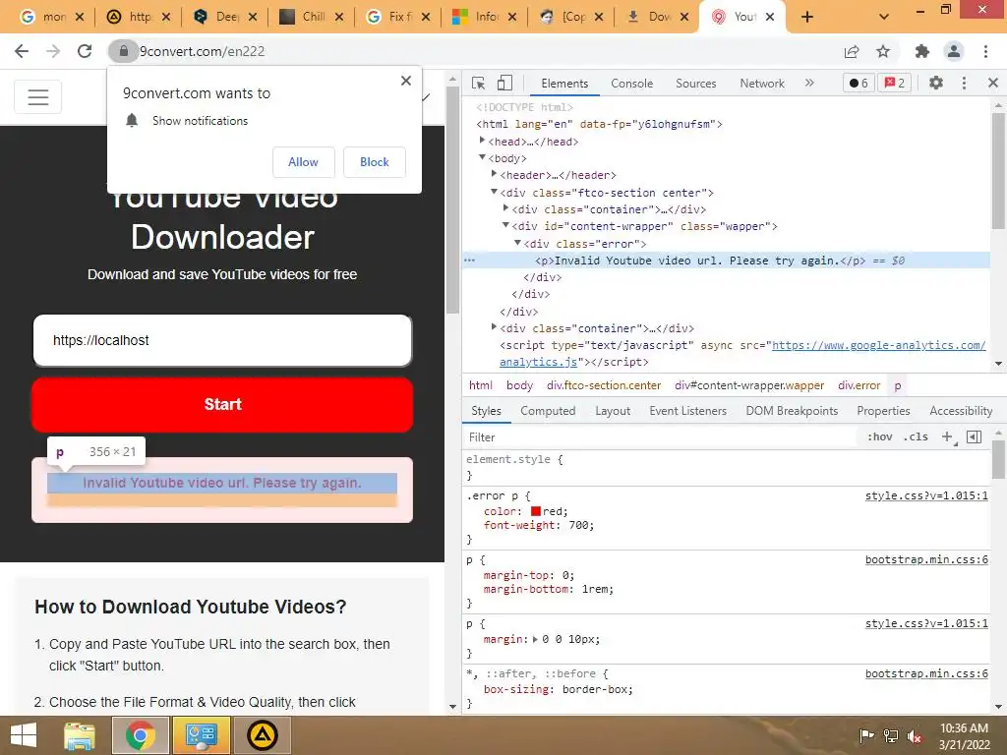
Task: Click the red Start button
Action: point(222,404)
